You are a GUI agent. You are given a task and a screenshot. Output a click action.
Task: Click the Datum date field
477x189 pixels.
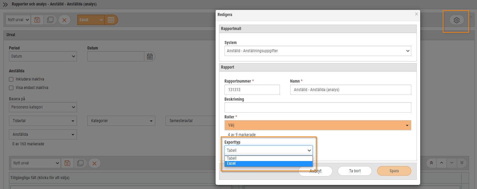pos(116,56)
